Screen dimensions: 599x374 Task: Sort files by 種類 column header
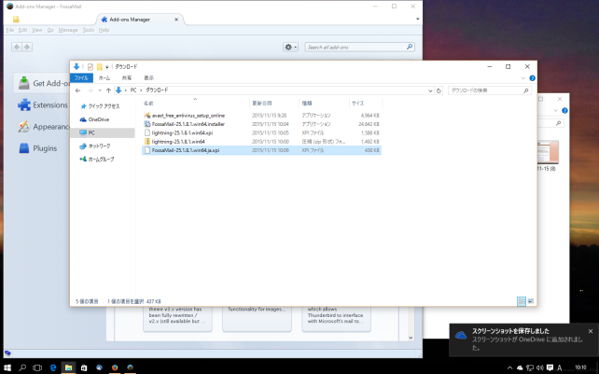coord(324,104)
